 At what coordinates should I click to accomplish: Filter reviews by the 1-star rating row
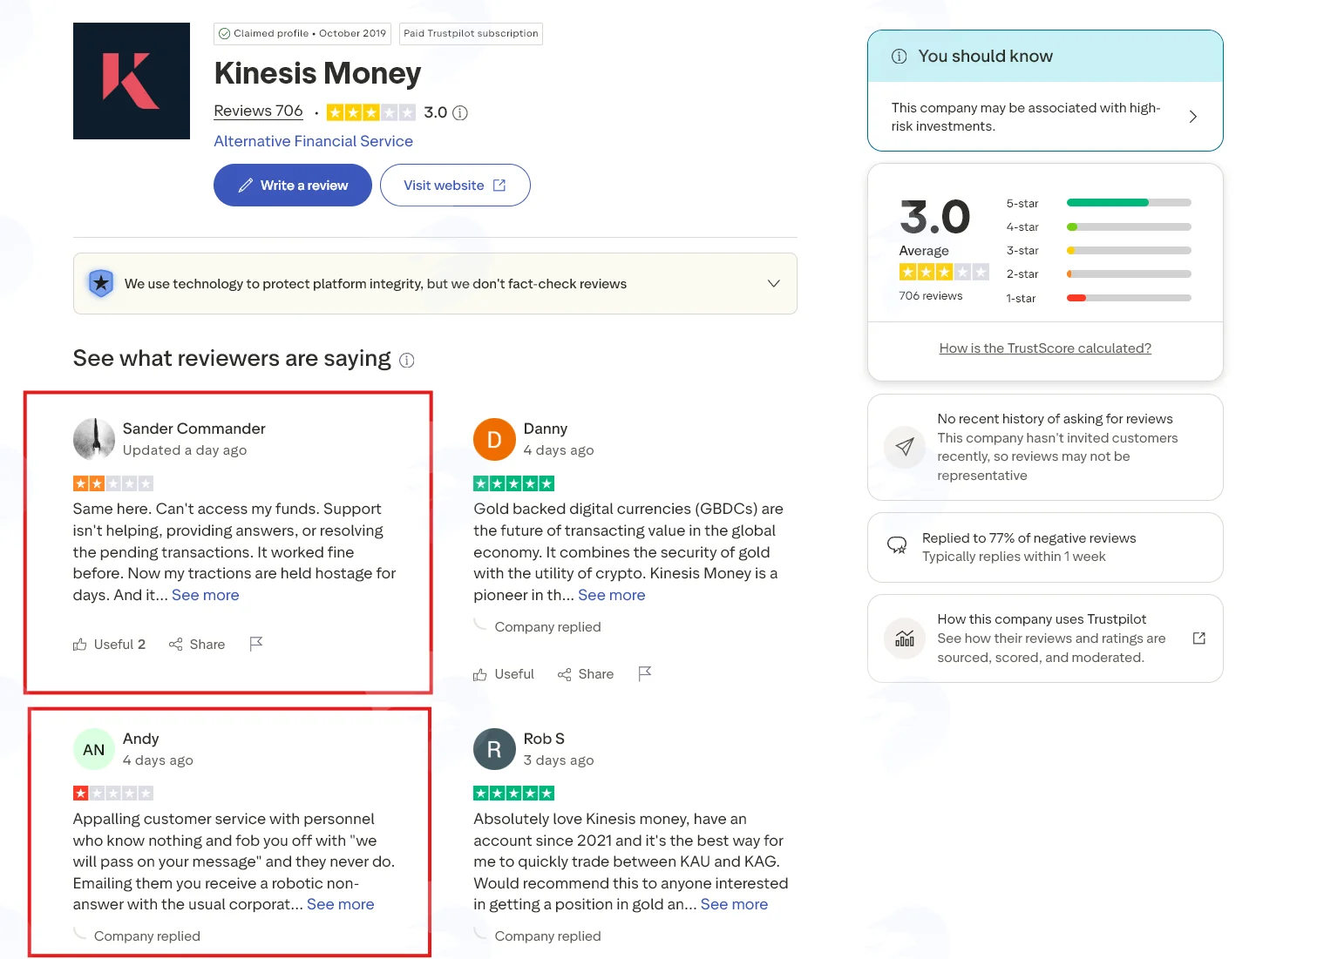(1098, 298)
